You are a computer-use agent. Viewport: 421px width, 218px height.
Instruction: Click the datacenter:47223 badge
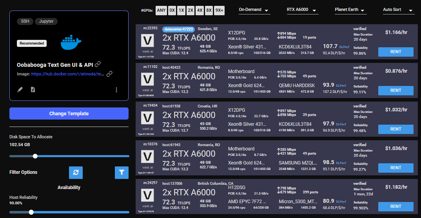pyautogui.click(x=178, y=29)
